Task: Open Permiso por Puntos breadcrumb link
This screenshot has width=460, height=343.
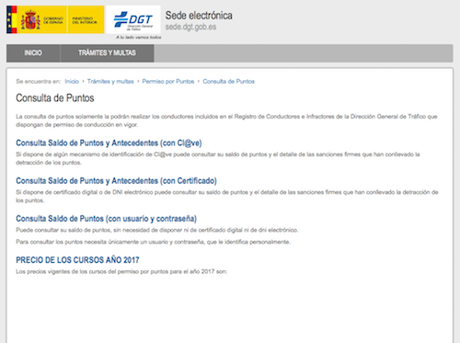Action: (168, 82)
